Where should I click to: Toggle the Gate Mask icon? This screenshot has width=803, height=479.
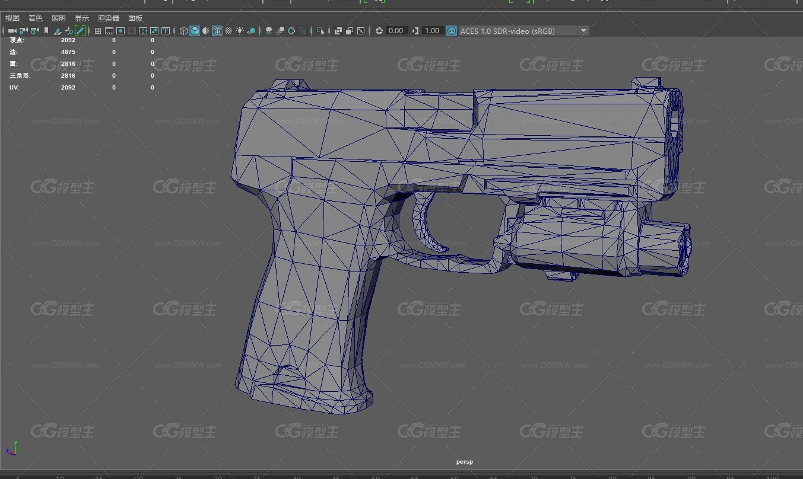[x=132, y=31]
